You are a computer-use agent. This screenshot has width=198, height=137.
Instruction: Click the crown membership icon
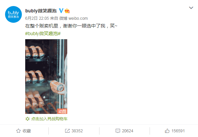coord(67,11)
